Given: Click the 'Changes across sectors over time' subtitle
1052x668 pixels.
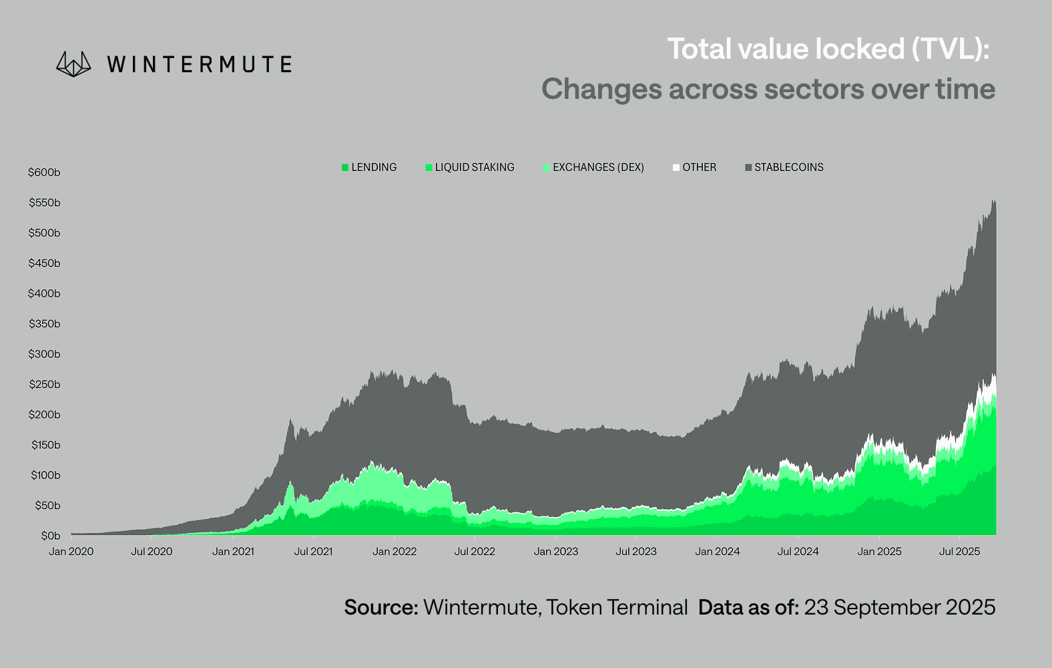Looking at the screenshot, I should coord(768,90).
